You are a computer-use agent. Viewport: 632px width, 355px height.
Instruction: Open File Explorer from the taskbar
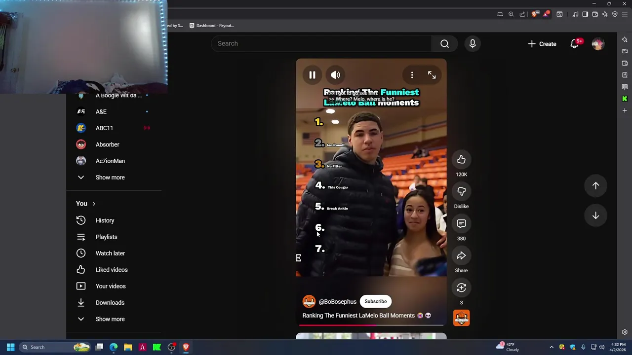128,347
